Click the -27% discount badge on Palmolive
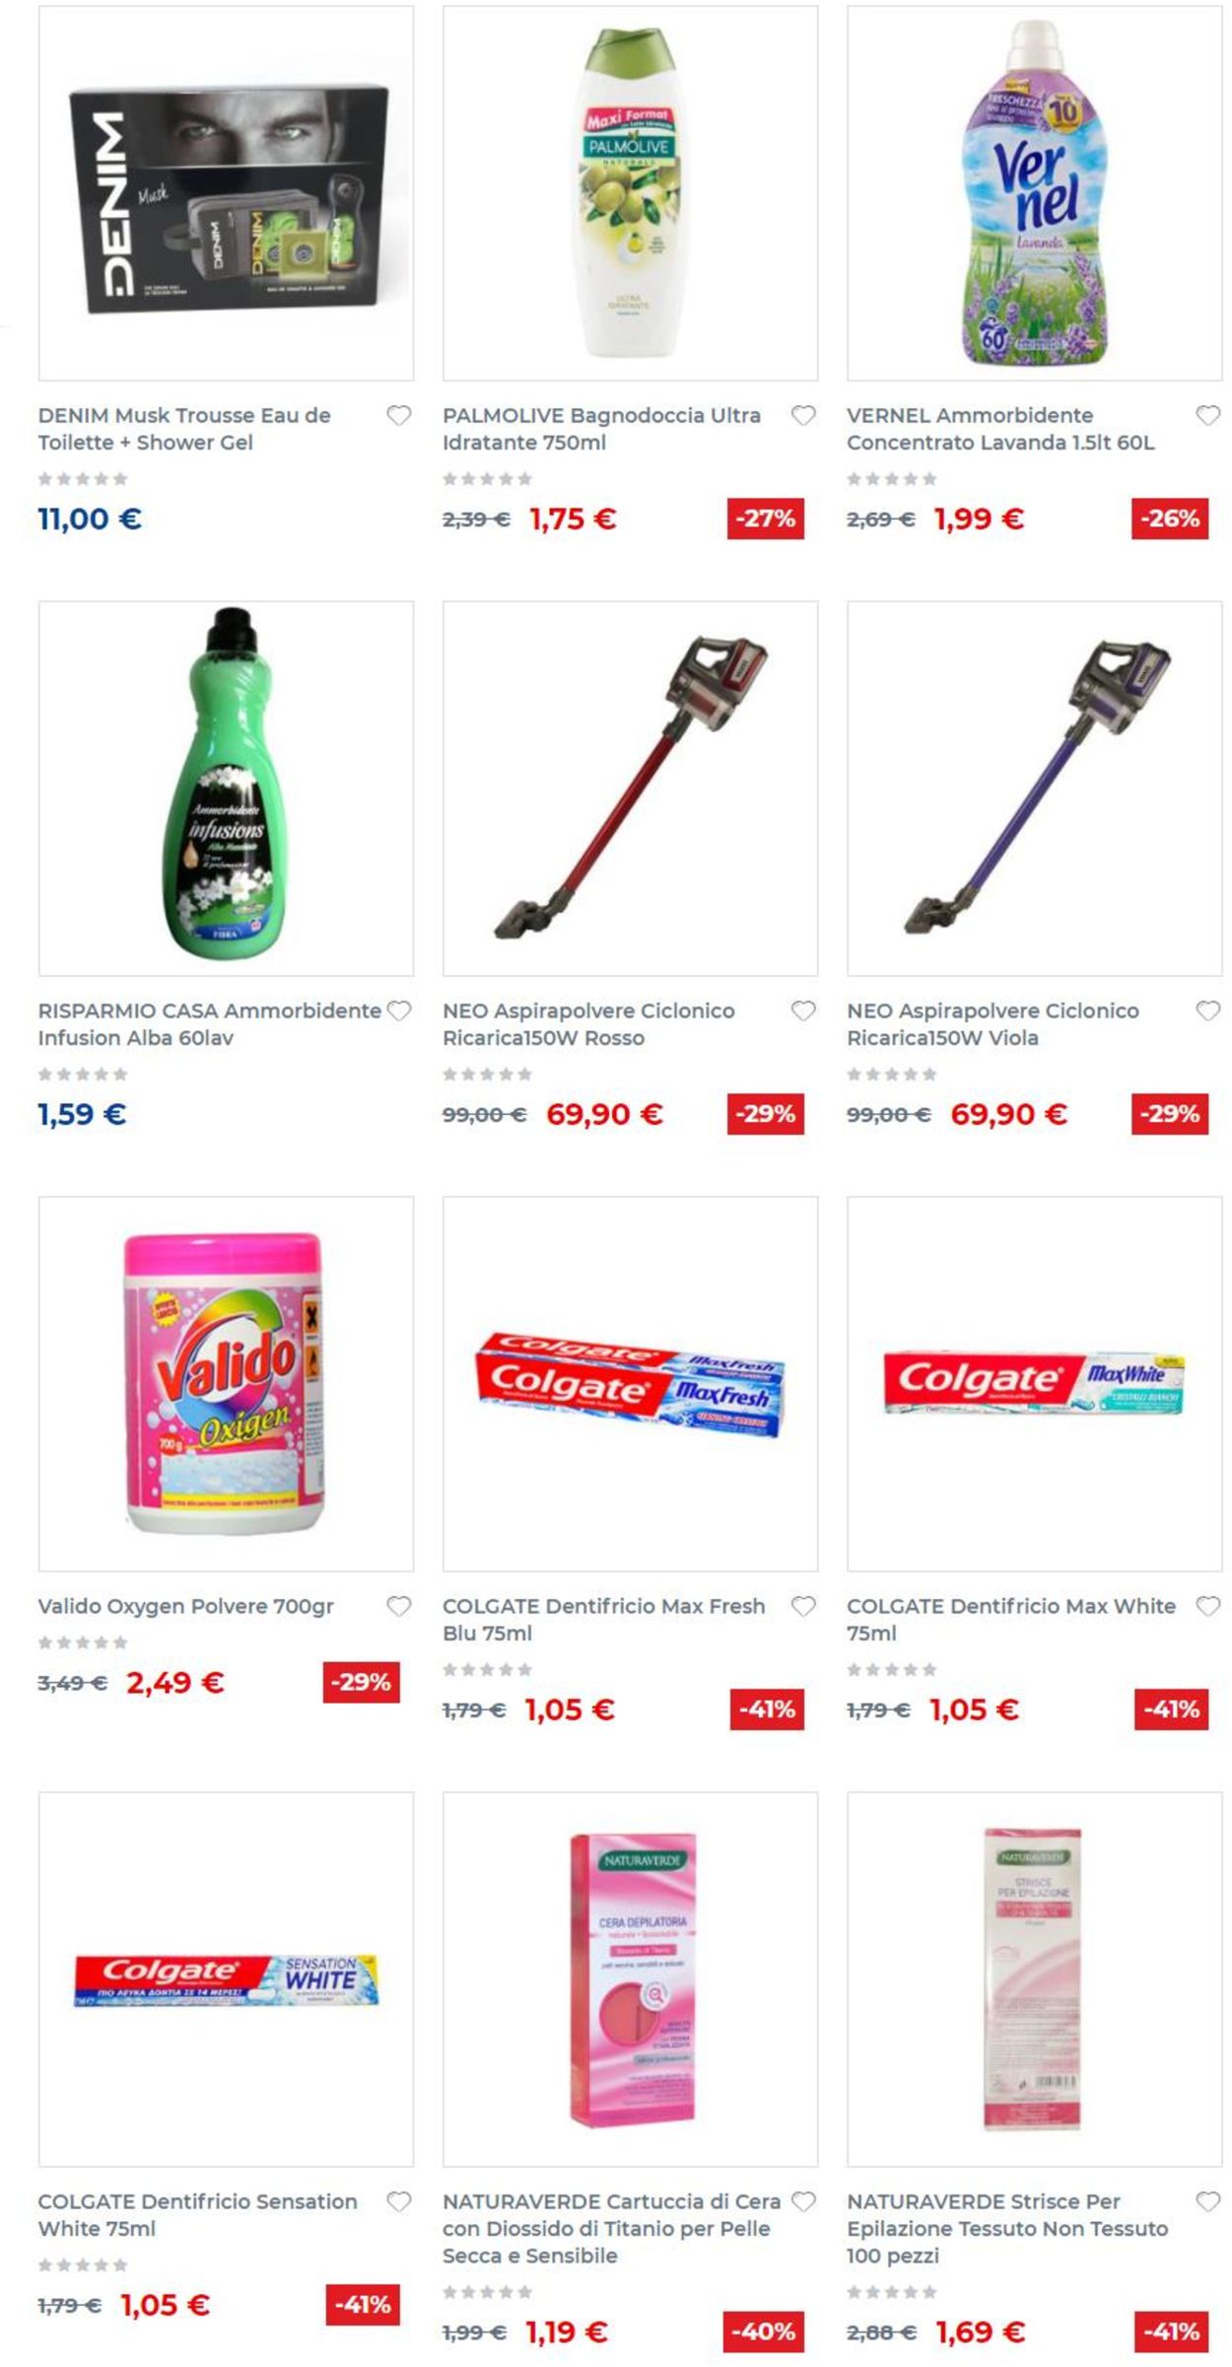Screen dimensions: 1232x2367 (766, 519)
